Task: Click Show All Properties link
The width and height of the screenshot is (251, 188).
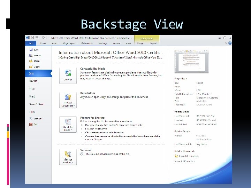Action: [184, 161]
